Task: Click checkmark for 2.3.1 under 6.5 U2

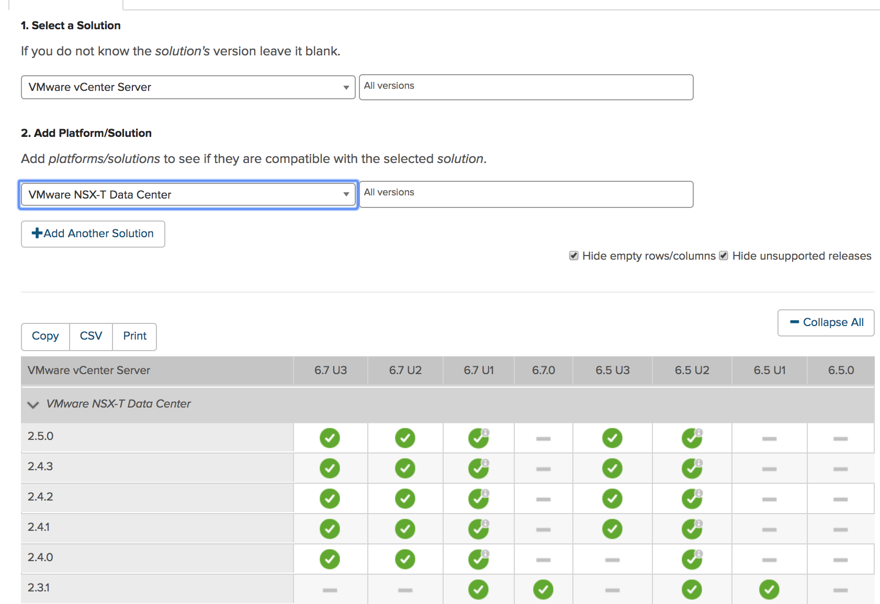Action: 692,589
